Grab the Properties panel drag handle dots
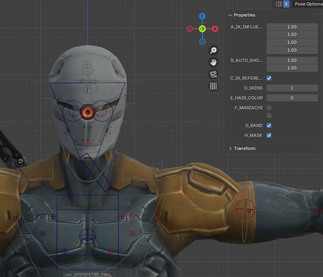The height and width of the screenshot is (277, 323). [317, 15]
